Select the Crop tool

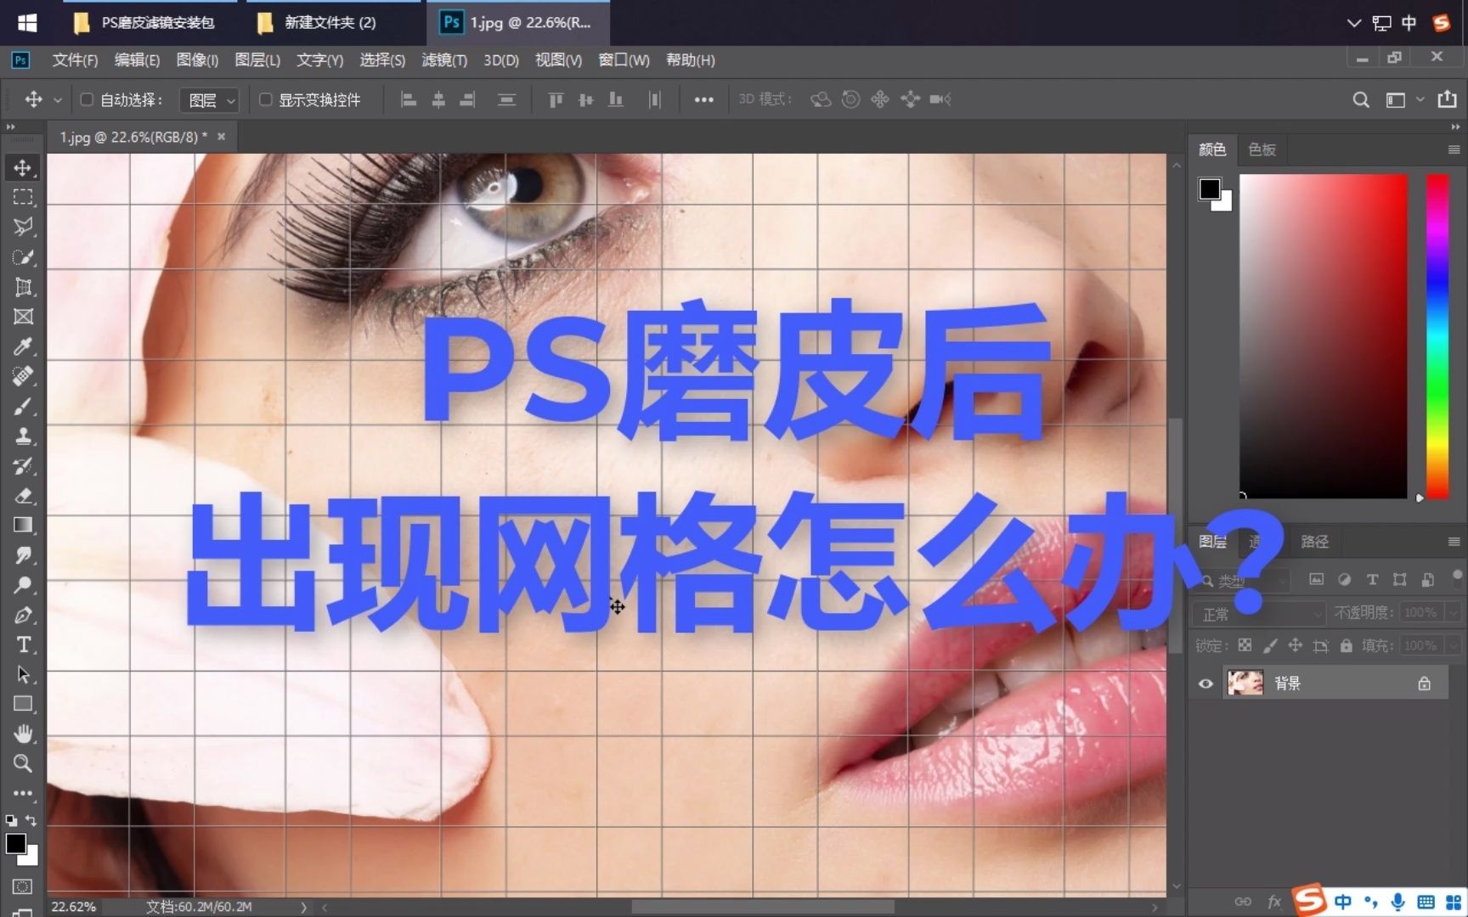click(21, 288)
